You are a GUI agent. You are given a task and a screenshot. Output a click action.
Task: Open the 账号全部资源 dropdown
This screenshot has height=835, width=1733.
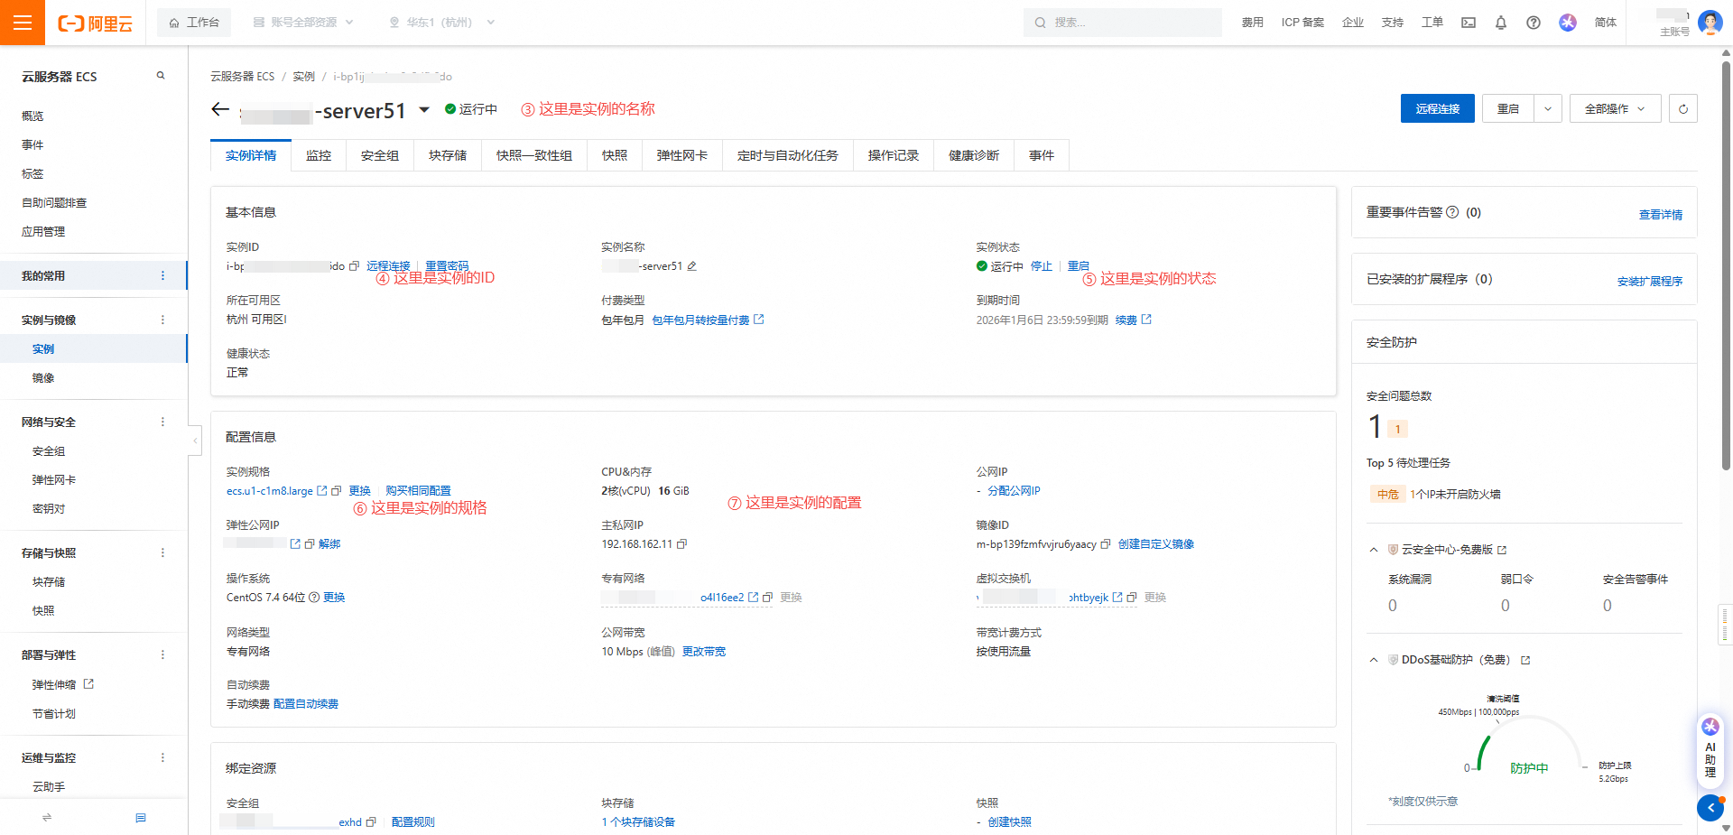[x=303, y=23]
